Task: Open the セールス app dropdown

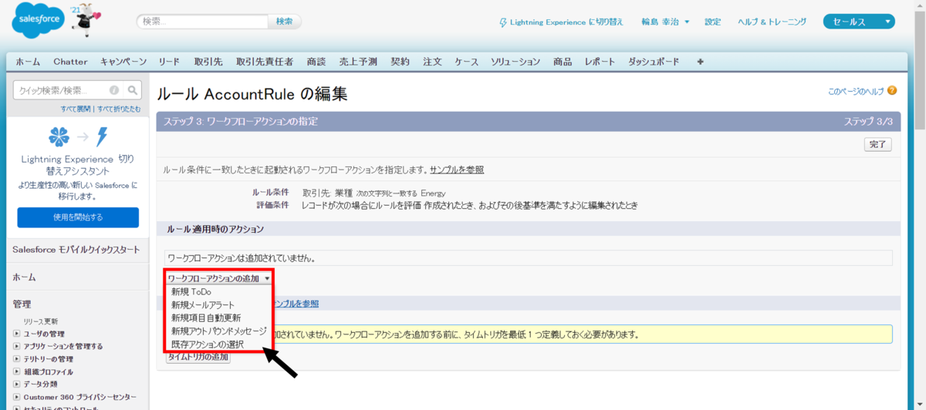Action: click(859, 22)
